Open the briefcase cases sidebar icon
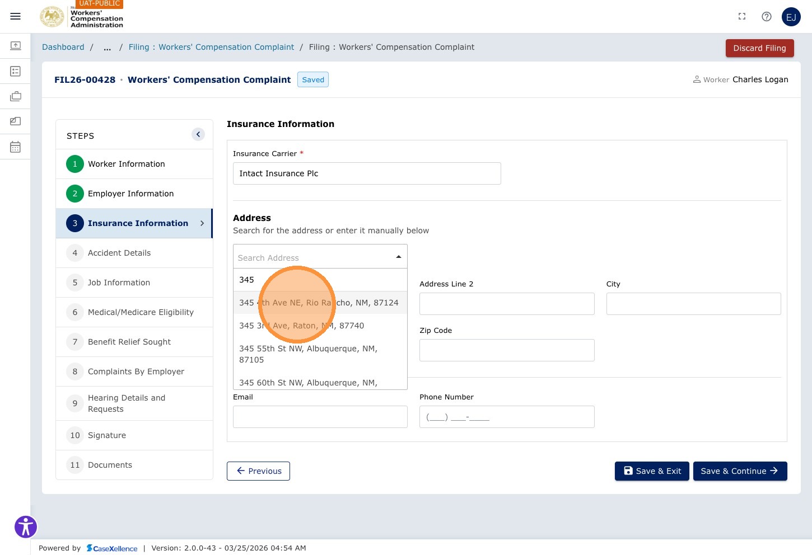This screenshot has width=812, height=555. coord(16,96)
